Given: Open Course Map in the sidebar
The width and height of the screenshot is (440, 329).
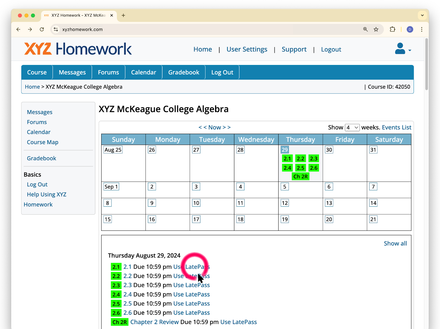Looking at the screenshot, I should tap(43, 142).
